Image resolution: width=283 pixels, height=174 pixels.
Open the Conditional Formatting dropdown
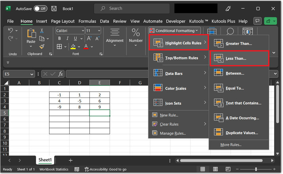pyautogui.click(x=174, y=31)
